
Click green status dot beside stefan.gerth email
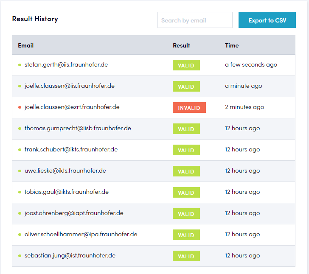click(20, 65)
